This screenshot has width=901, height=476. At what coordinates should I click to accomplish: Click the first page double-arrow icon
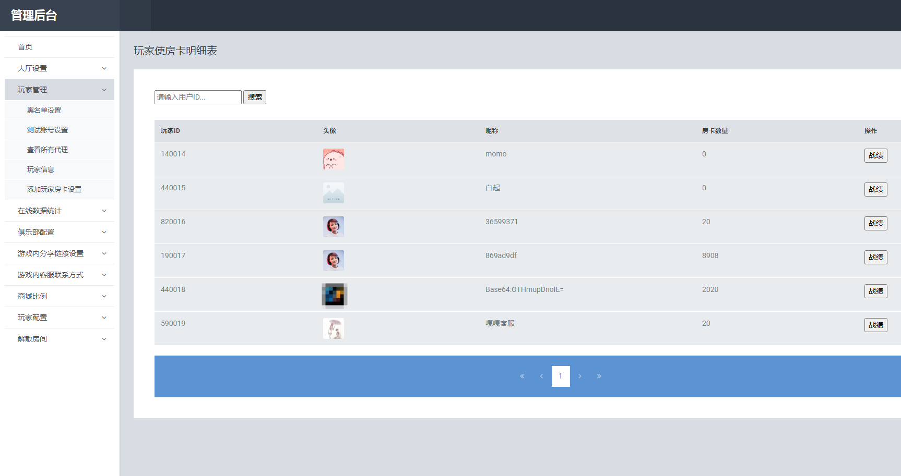point(522,376)
